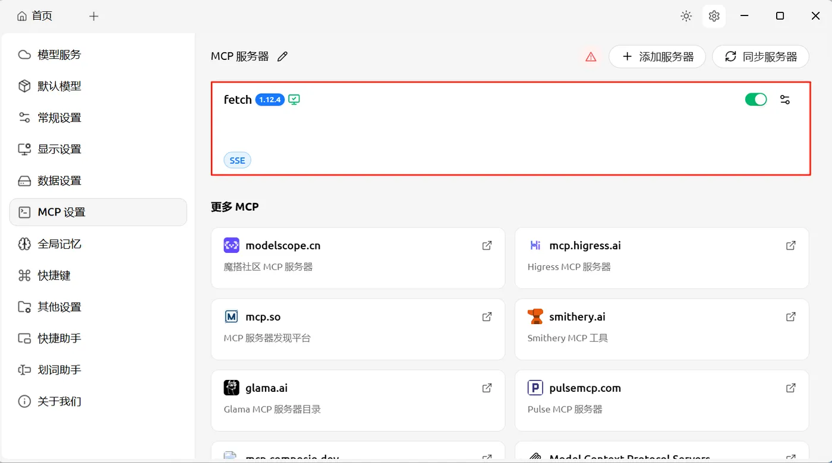The height and width of the screenshot is (463, 832).
Task: Click the pencil edit icon beside MCP 服务器
Action: [x=283, y=56]
